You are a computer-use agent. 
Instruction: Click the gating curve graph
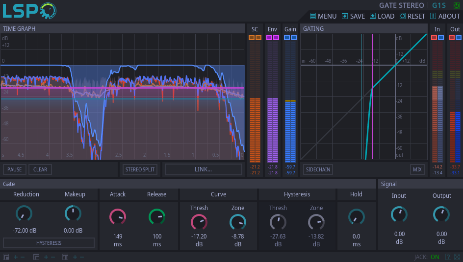(364, 96)
